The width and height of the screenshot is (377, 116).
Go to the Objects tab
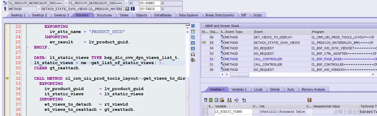[141, 15]
